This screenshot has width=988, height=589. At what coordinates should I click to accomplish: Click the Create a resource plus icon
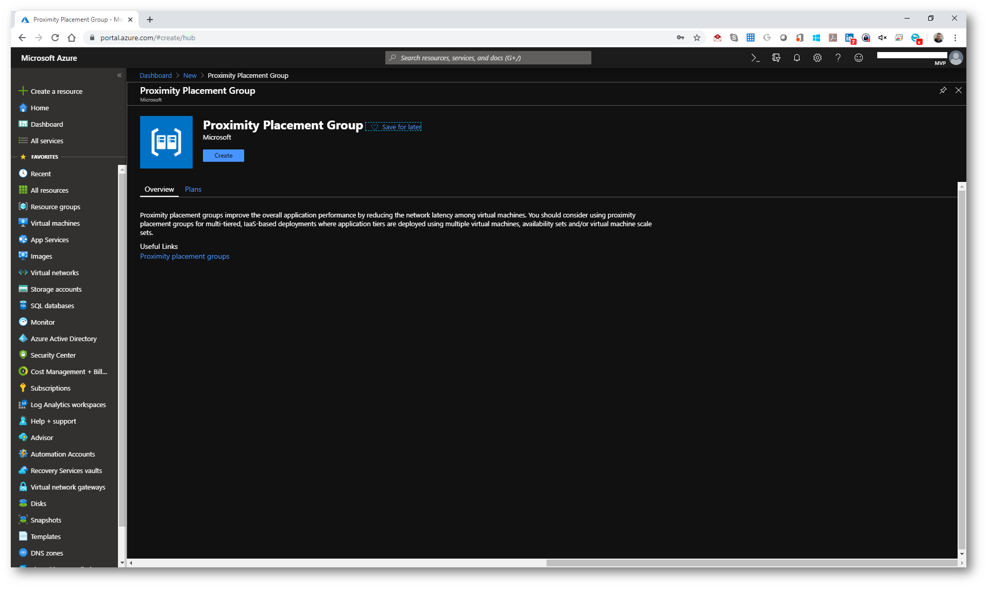(x=23, y=91)
